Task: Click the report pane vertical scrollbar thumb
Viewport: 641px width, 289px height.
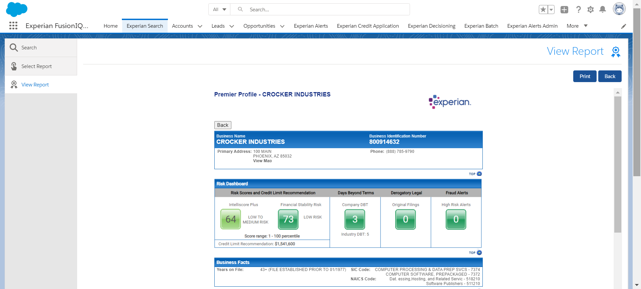Action: [x=618, y=165]
